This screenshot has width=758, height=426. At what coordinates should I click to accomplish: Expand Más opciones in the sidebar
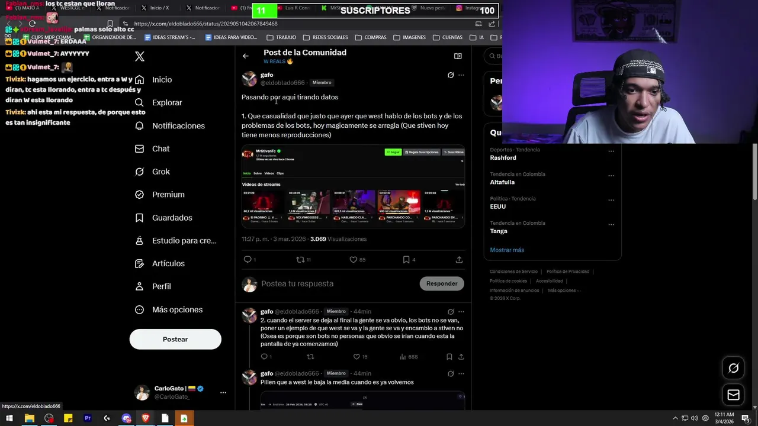pos(169,309)
